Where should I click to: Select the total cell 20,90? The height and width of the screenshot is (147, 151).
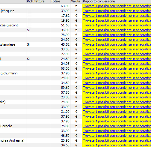[x=60, y=140]
